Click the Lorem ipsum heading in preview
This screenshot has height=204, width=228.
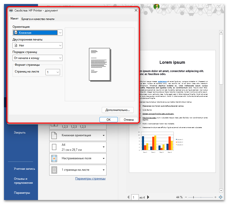coord(172,62)
